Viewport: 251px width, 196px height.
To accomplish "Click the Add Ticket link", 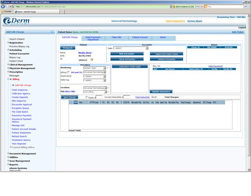I will click(238, 32).
